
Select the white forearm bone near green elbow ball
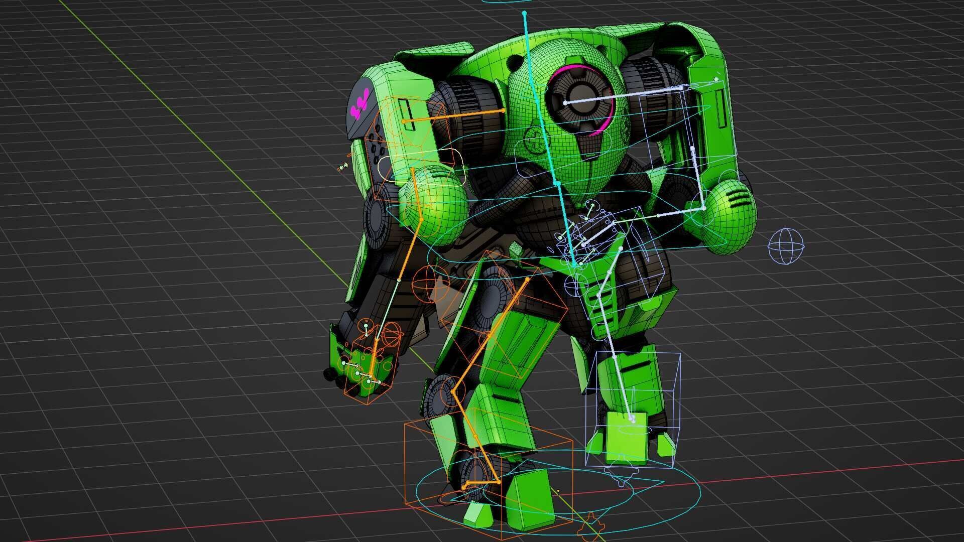(x=681, y=212)
